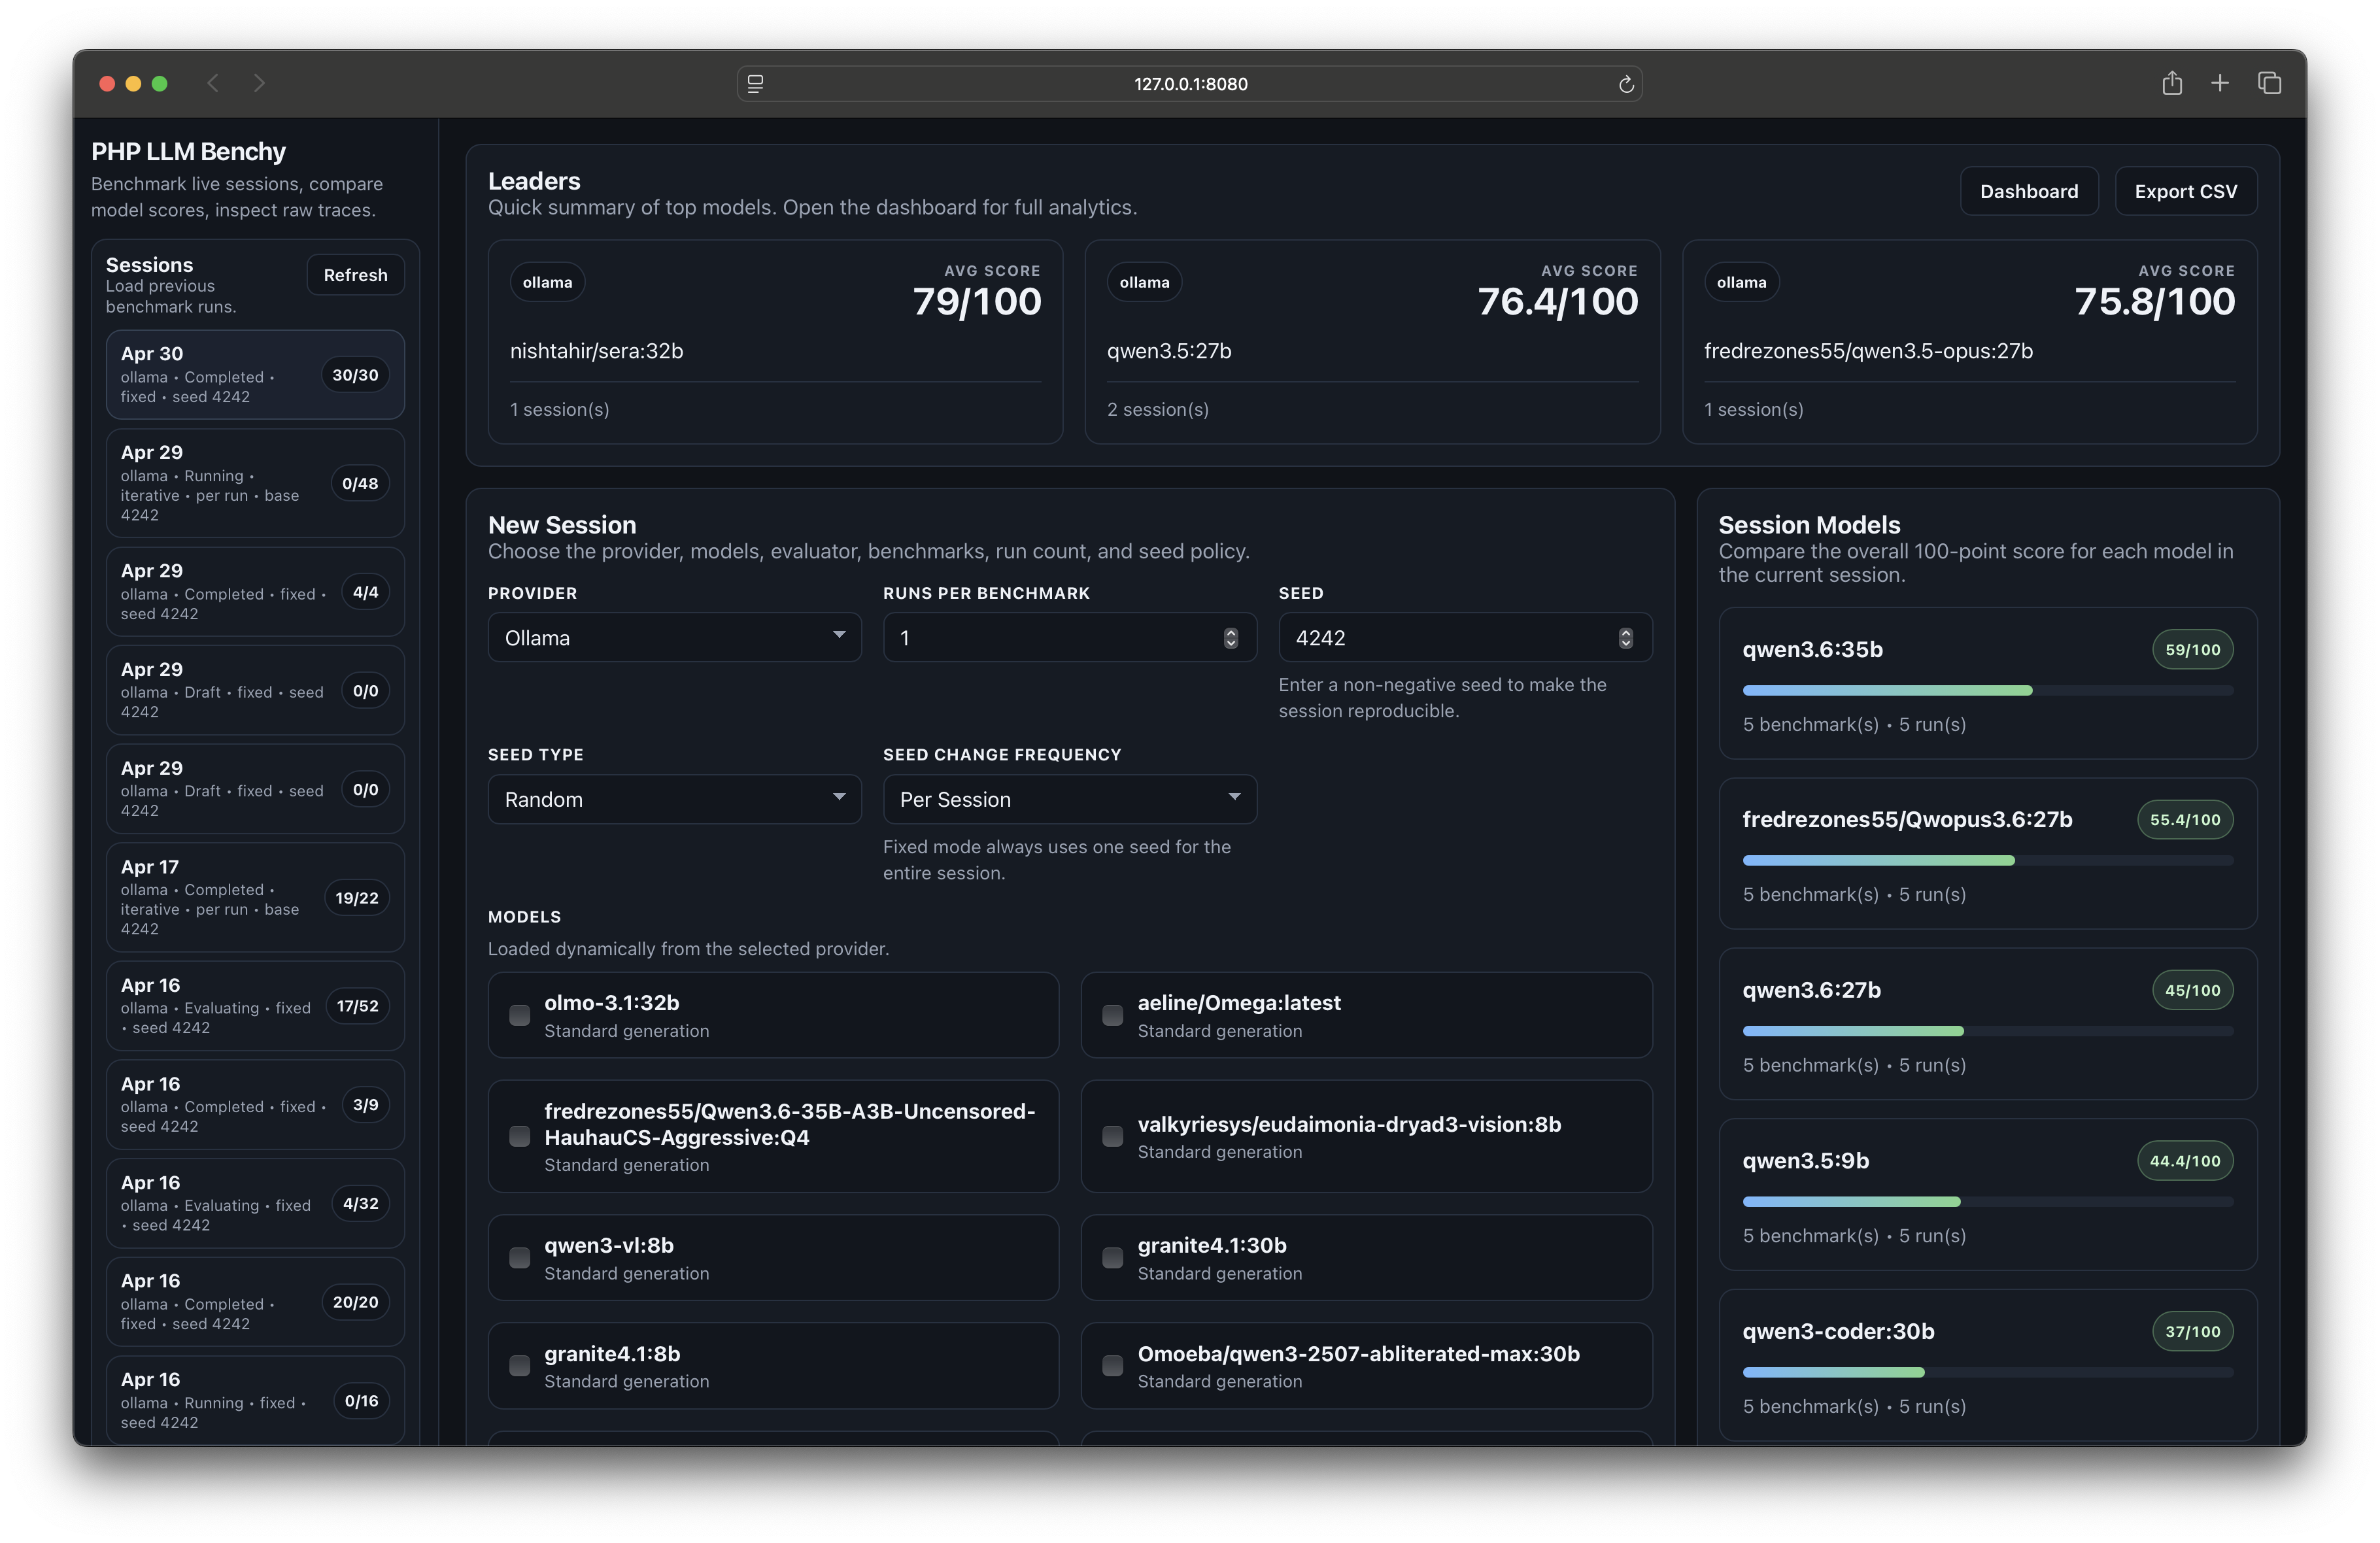The height and width of the screenshot is (1543, 2380).
Task: Click the "2 session(s)" text on leader card
Action: click(x=1157, y=409)
